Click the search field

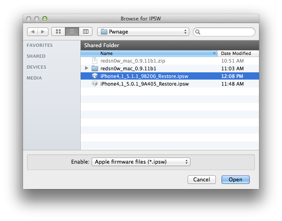coord(224,32)
